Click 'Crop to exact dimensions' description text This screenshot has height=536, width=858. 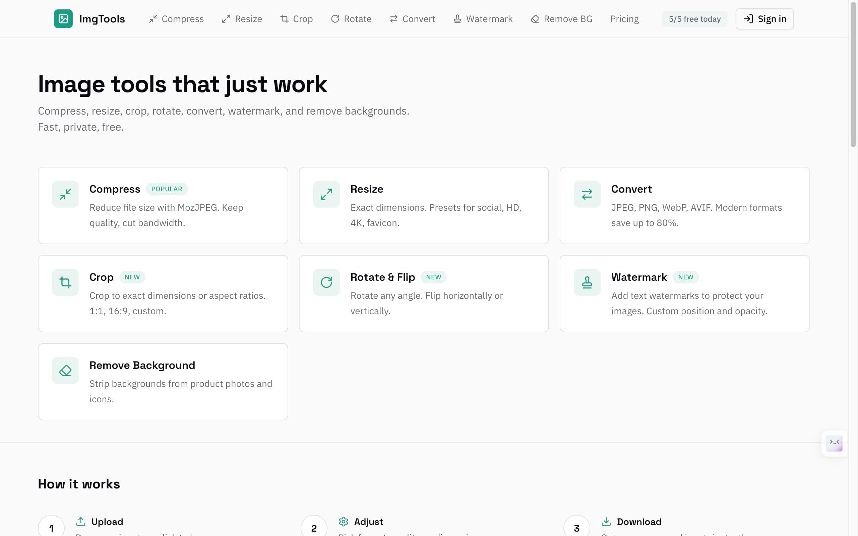177,303
